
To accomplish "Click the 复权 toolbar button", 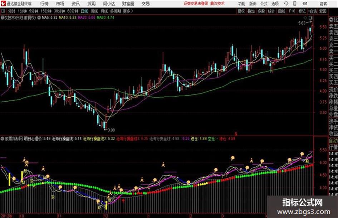I will click(x=241, y=11).
